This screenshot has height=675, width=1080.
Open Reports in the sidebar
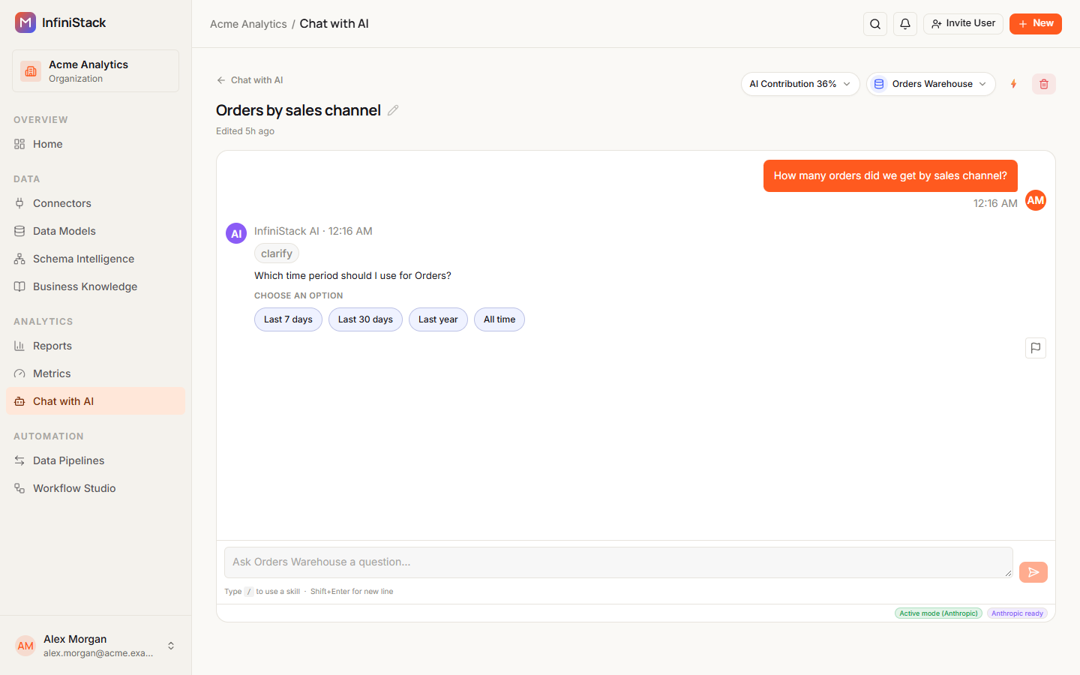95,346
